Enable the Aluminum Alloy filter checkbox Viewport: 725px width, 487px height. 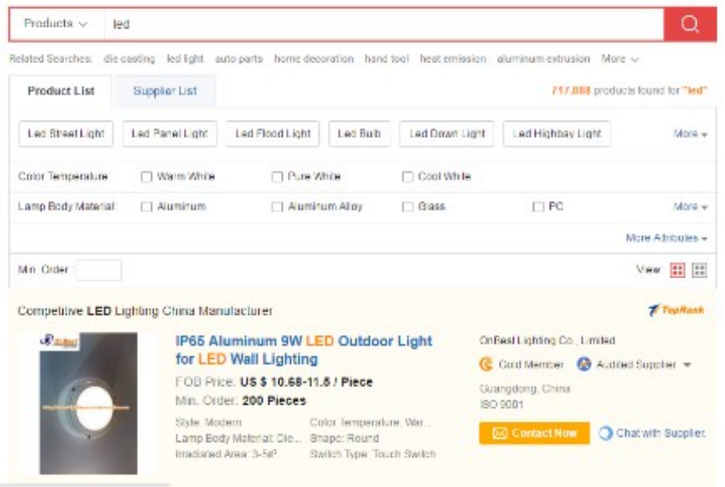[x=278, y=207]
